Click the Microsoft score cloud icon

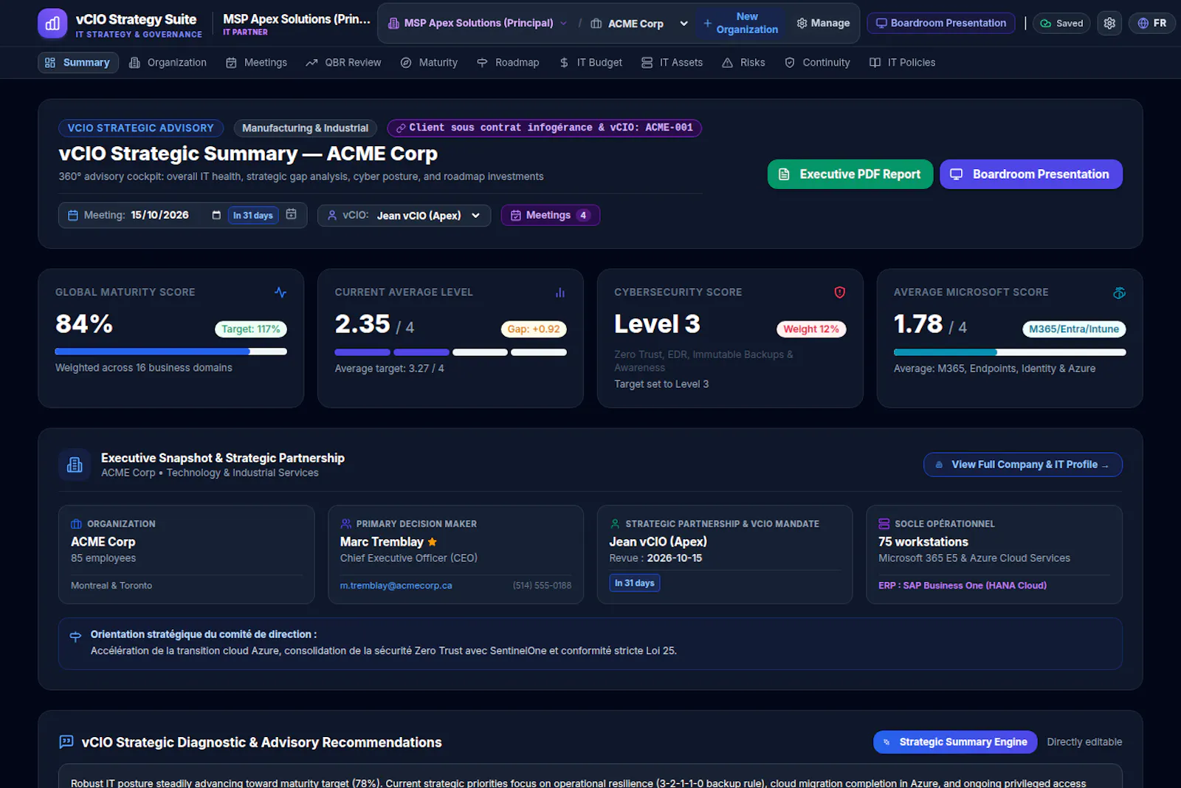(x=1119, y=292)
